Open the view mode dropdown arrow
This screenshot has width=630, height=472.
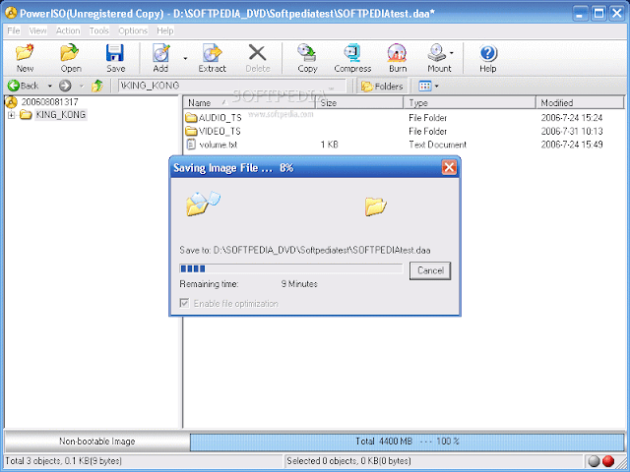[x=437, y=86]
